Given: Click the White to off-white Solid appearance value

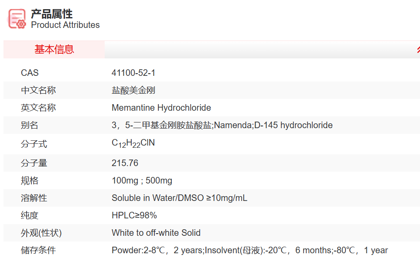Looking at the screenshot, I should click(x=156, y=233).
